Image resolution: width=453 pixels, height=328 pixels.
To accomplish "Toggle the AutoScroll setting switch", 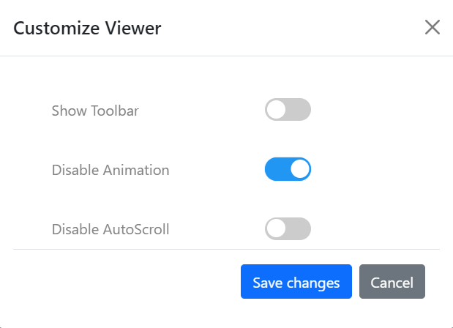I will (x=288, y=228).
